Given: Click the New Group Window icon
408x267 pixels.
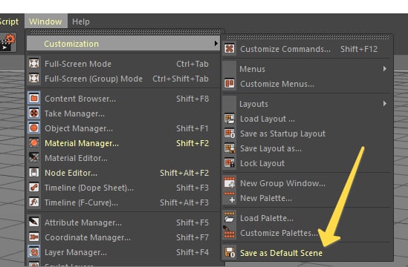Looking at the screenshot, I should point(230,183).
